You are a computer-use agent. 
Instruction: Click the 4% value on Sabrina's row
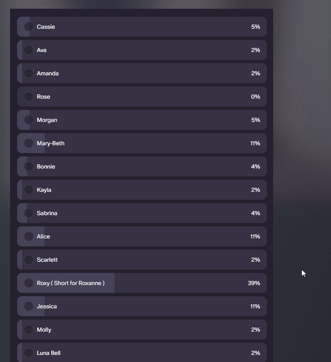(256, 213)
